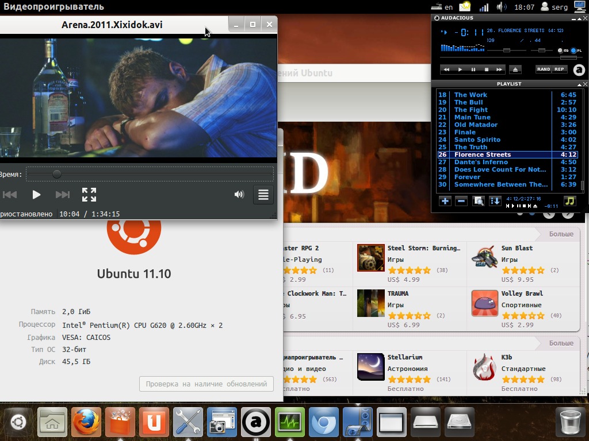Click the Больше button above Stellarium row
Viewport: 589px width, 441px height.
pyautogui.click(x=561, y=343)
